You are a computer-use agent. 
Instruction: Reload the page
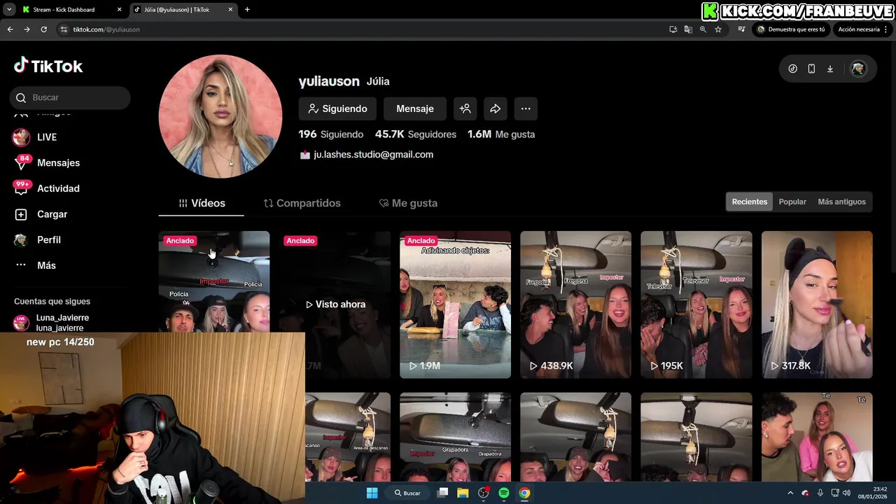(x=43, y=29)
